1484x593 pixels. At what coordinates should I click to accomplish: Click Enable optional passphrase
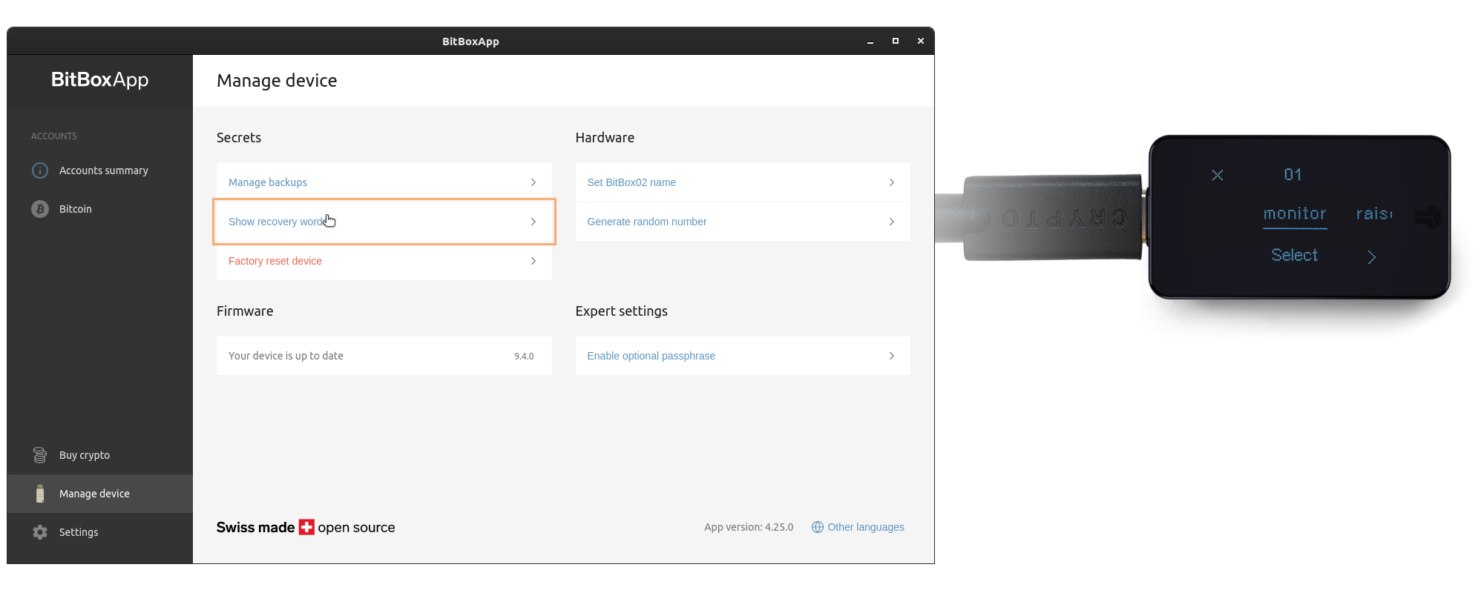pos(743,356)
